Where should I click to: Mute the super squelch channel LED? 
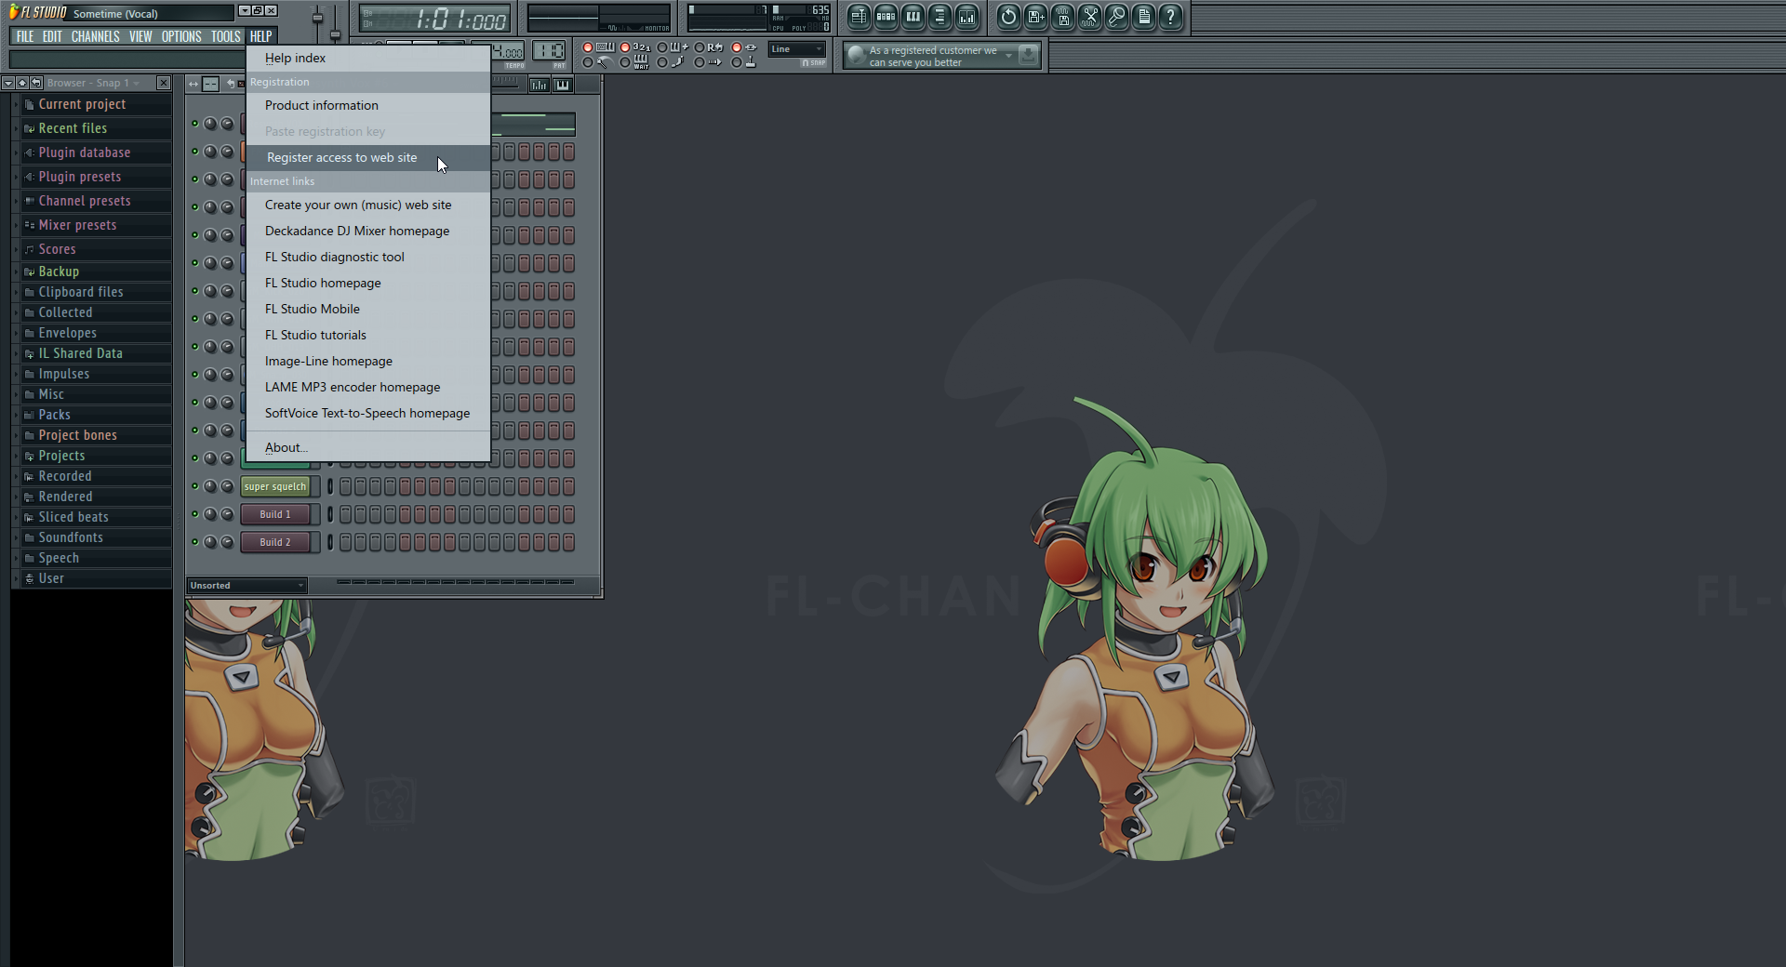(195, 486)
